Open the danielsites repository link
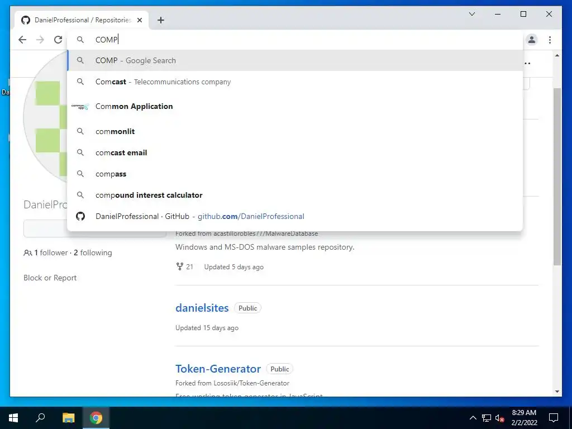The image size is (572, 429). [x=202, y=308]
